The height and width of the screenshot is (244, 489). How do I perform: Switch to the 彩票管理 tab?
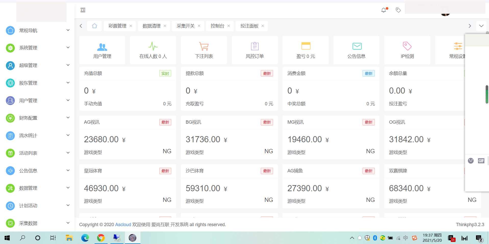point(117,26)
